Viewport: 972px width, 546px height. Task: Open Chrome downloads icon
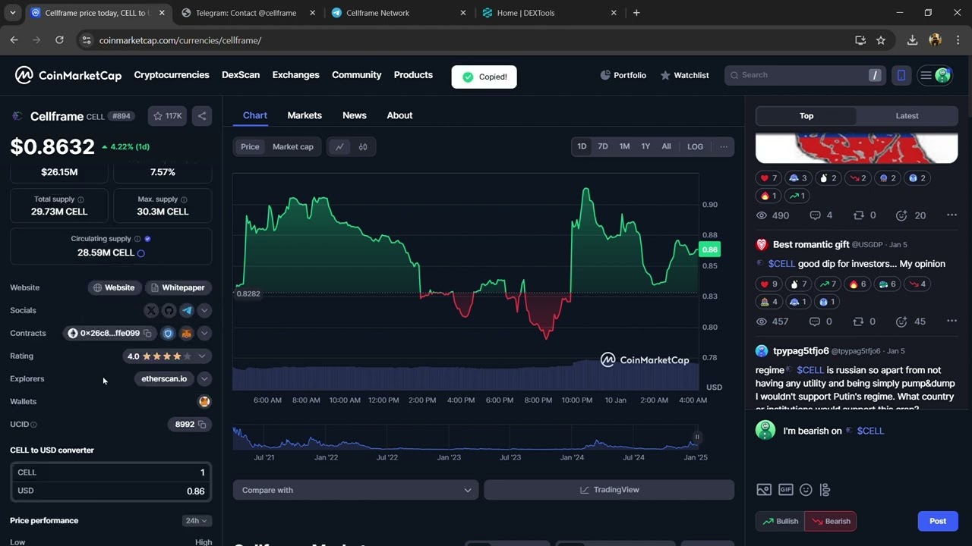(x=912, y=40)
